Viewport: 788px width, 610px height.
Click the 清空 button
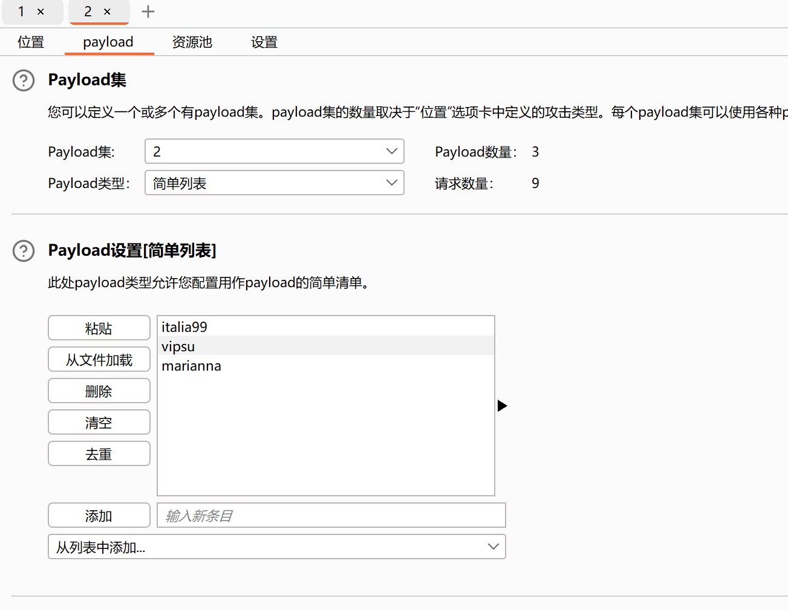[99, 422]
